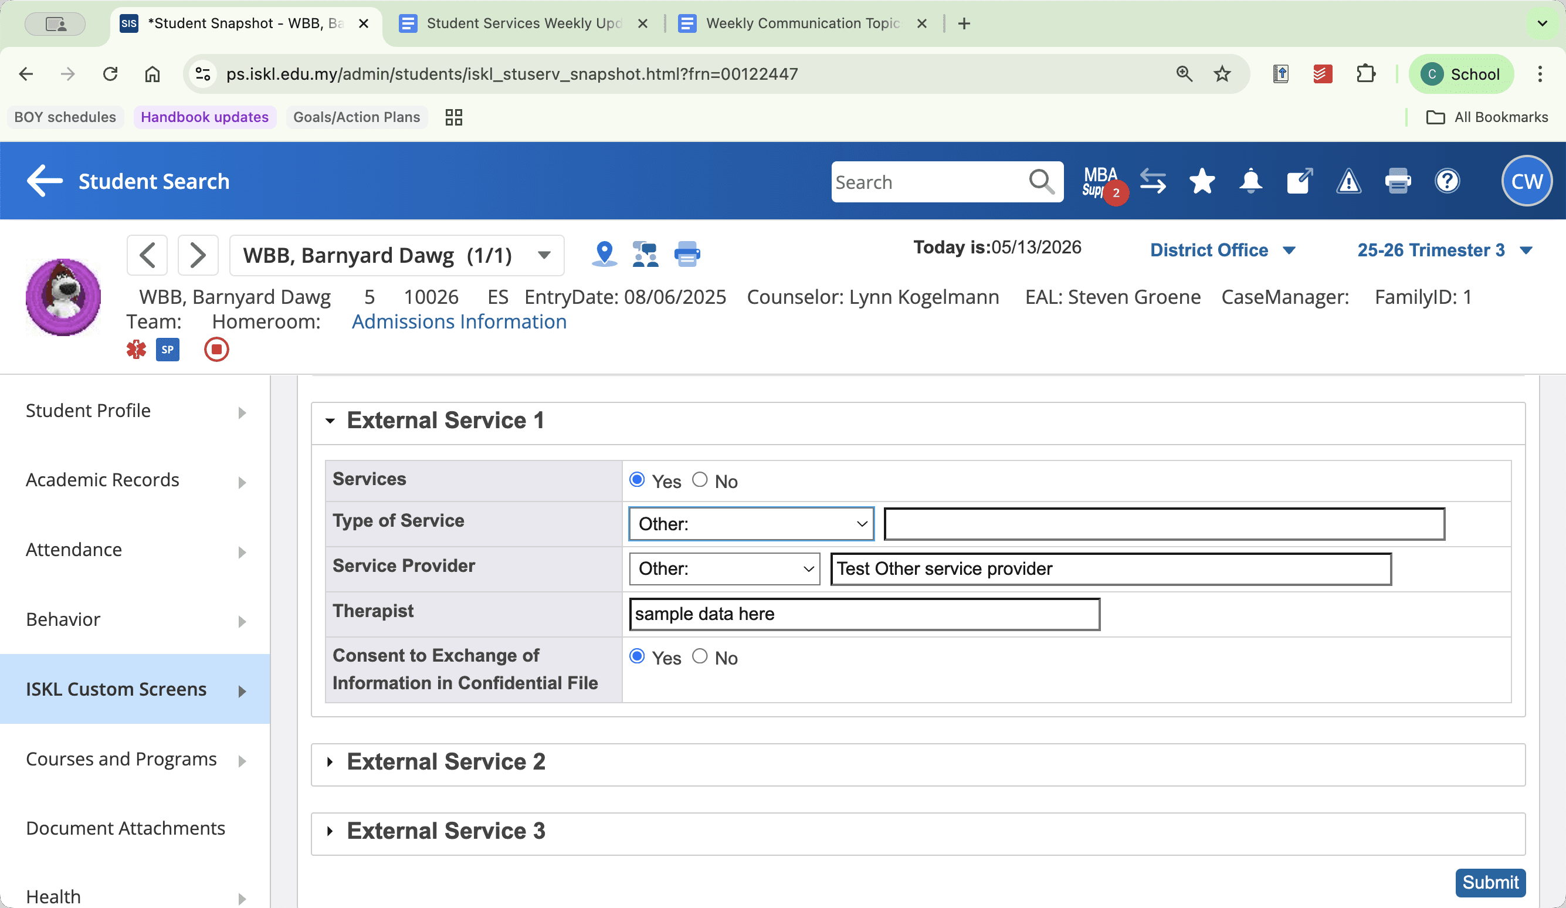Open Attendance menu in sidebar
The height and width of the screenshot is (908, 1566).
(x=135, y=550)
